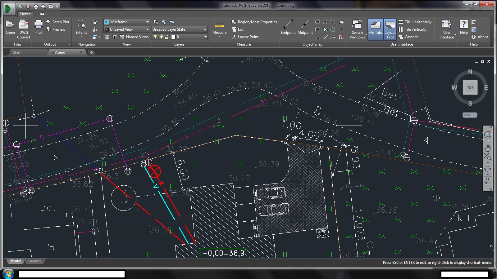The image size is (497, 279).
Task: Click the Measure ruler icon
Action: [219, 25]
